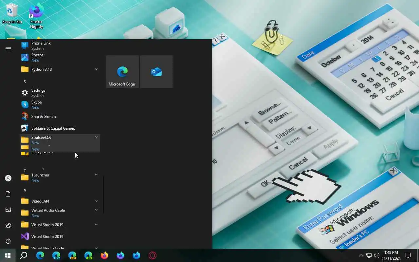The width and height of the screenshot is (419, 262).
Task: Expand the Virtual Audio Cable folder chevron
Action: tap(96, 210)
